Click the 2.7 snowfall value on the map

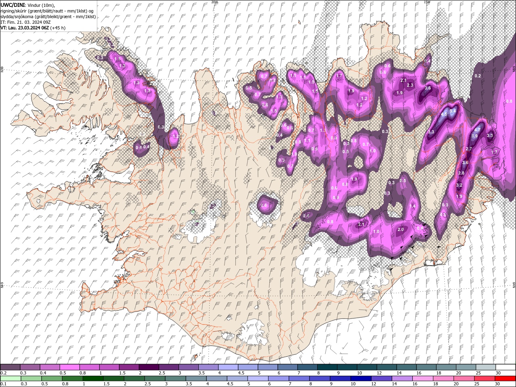469,149
